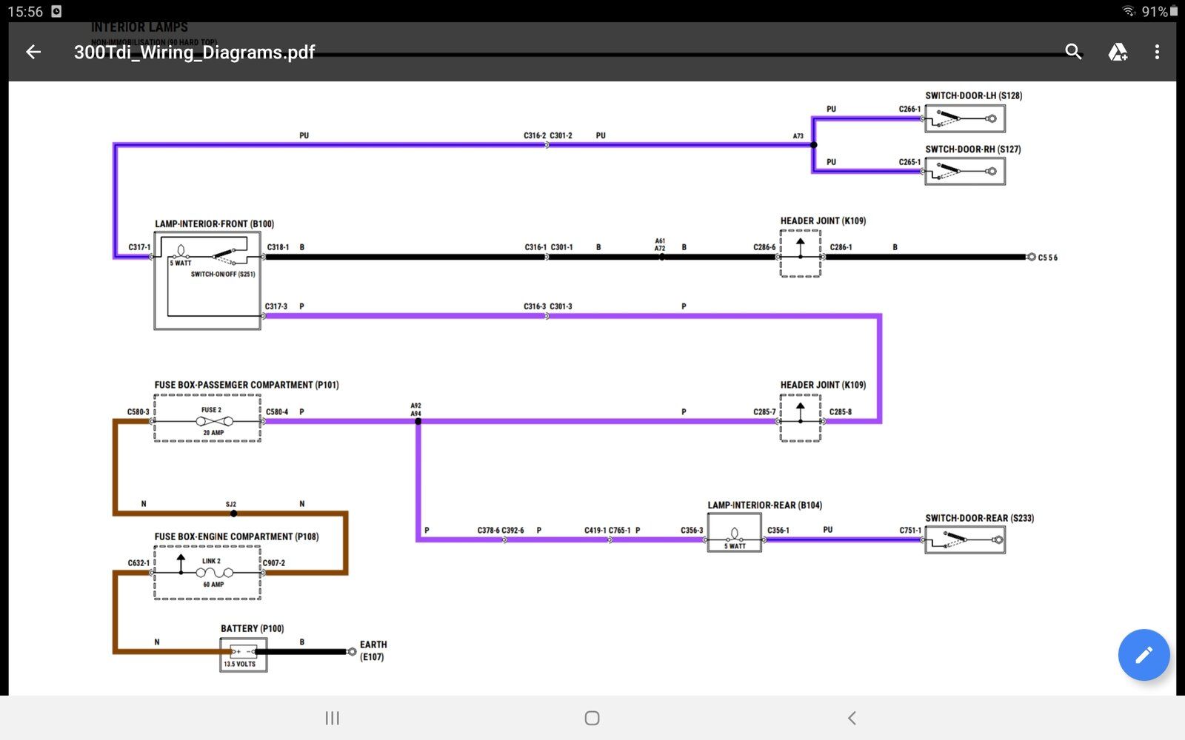Tap the BATTERY (P100) label
The width and height of the screenshot is (1185, 740).
(252, 629)
